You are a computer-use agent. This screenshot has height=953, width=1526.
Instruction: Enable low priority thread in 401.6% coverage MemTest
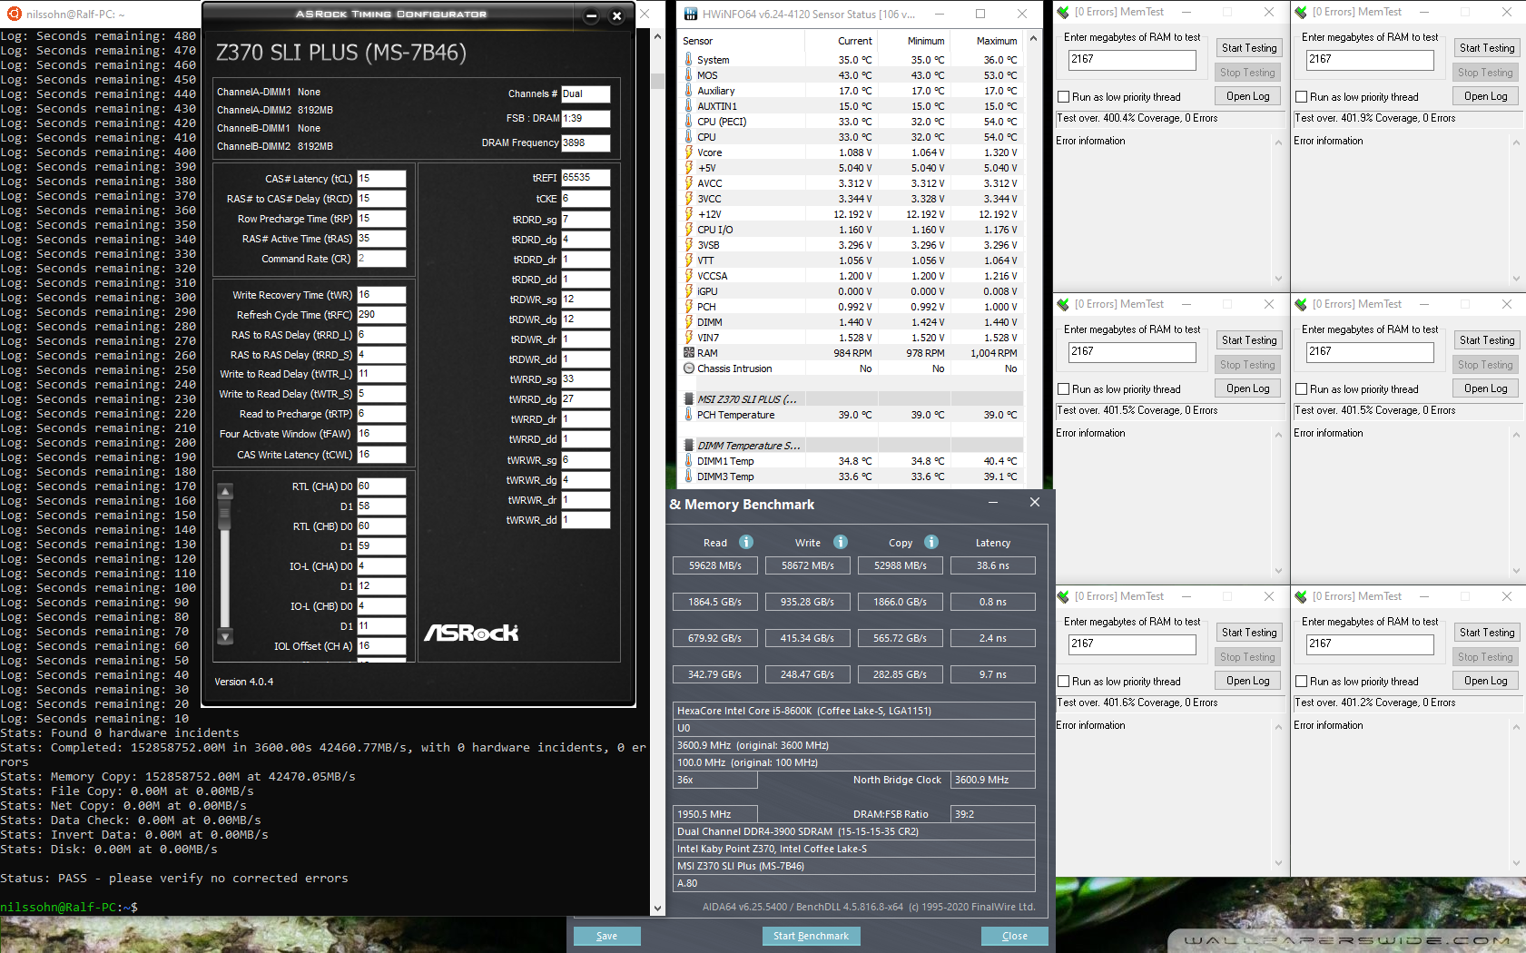point(1064,682)
